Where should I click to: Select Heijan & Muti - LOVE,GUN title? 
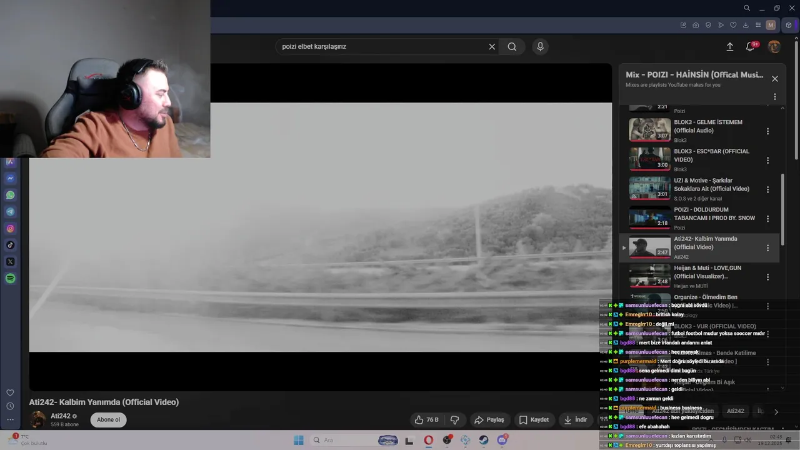[708, 272]
